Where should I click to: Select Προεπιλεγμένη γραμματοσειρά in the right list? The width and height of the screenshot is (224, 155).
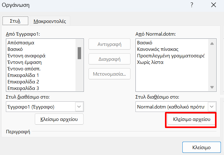171,56
